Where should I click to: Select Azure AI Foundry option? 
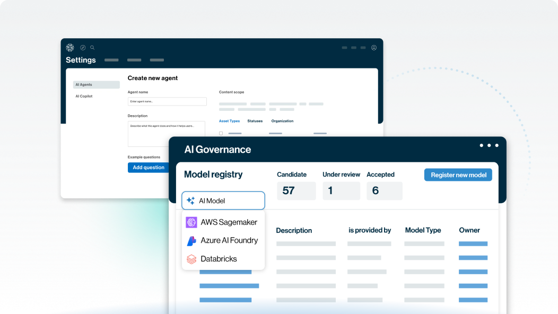229,241
